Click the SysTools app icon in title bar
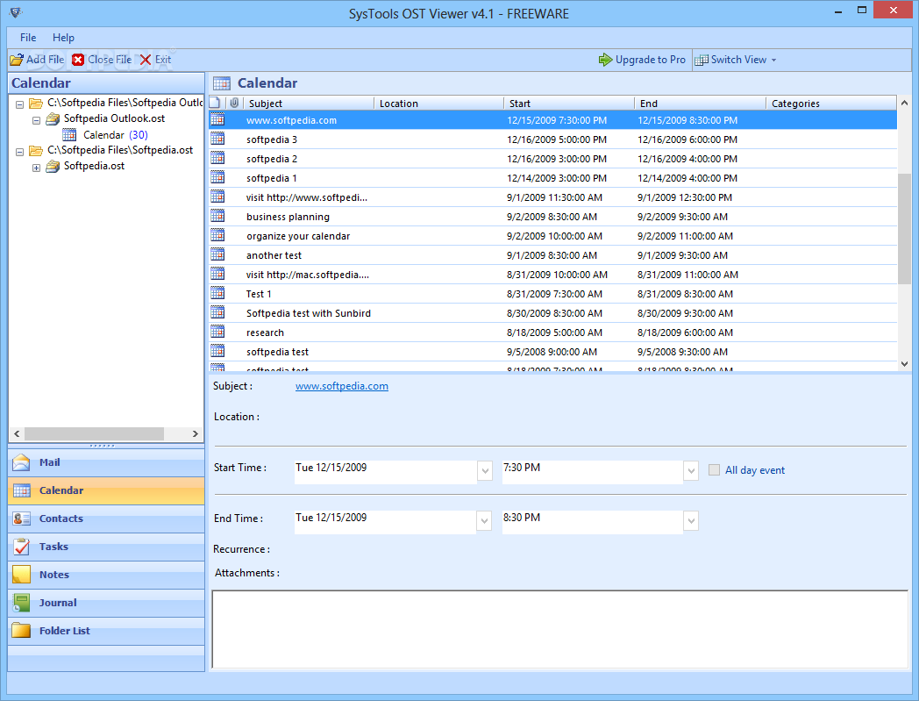Screen dimensions: 919x701 (16, 12)
